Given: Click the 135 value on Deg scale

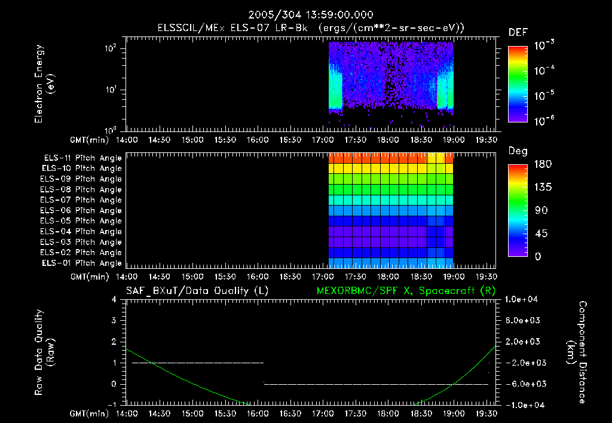Looking at the screenshot, I should click(543, 188).
